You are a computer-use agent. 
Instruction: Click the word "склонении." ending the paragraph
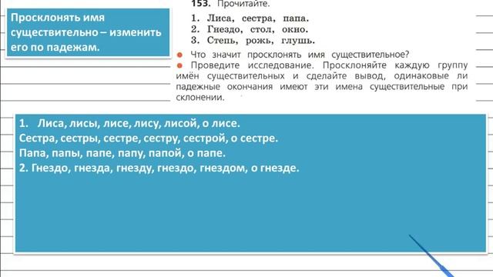[200, 98]
